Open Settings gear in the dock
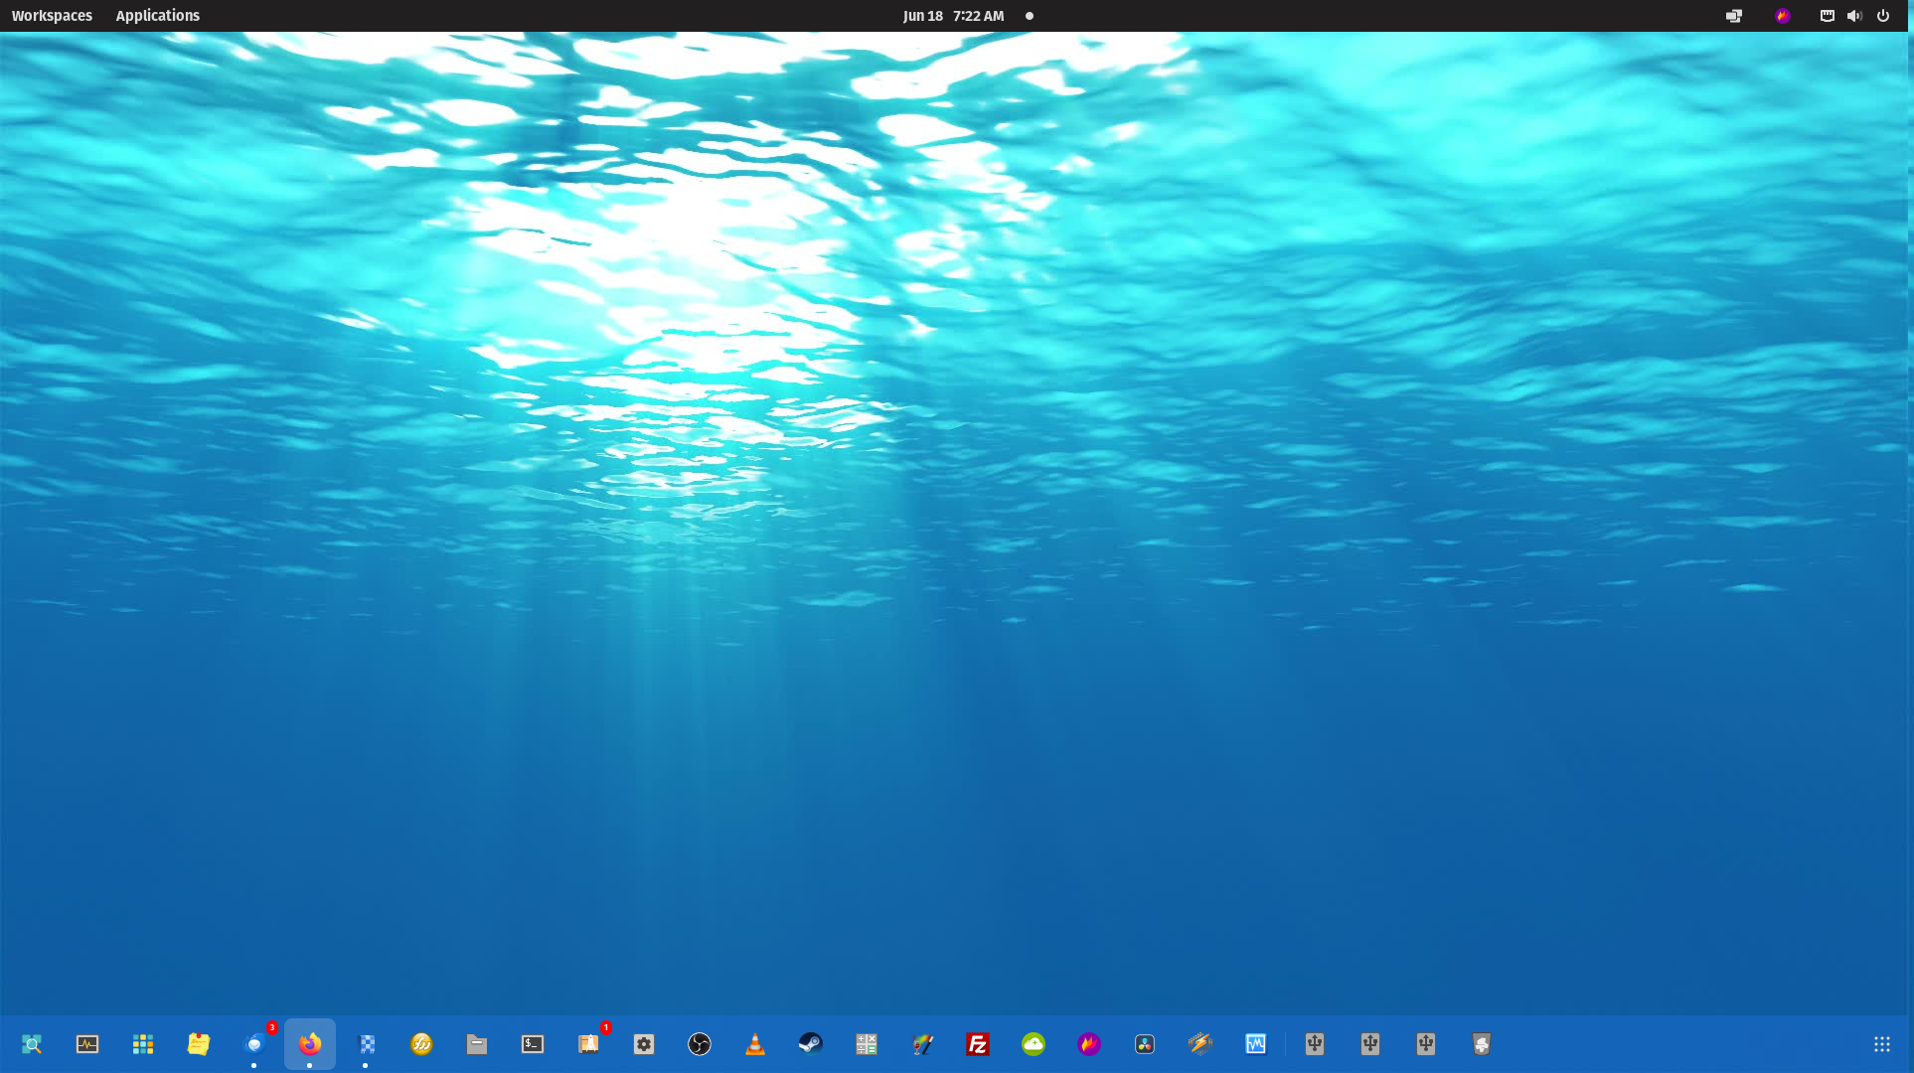Viewport: 1914px width, 1073px height. coord(644,1044)
